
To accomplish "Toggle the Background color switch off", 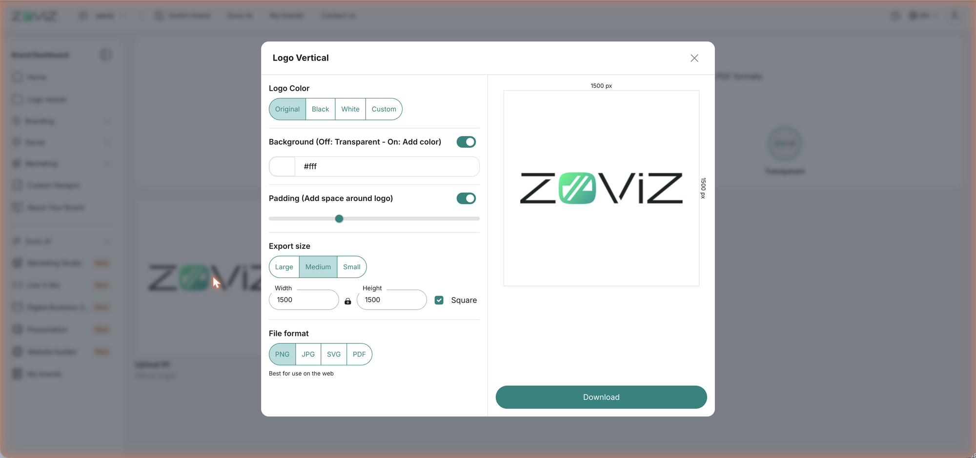I will pyautogui.click(x=466, y=142).
